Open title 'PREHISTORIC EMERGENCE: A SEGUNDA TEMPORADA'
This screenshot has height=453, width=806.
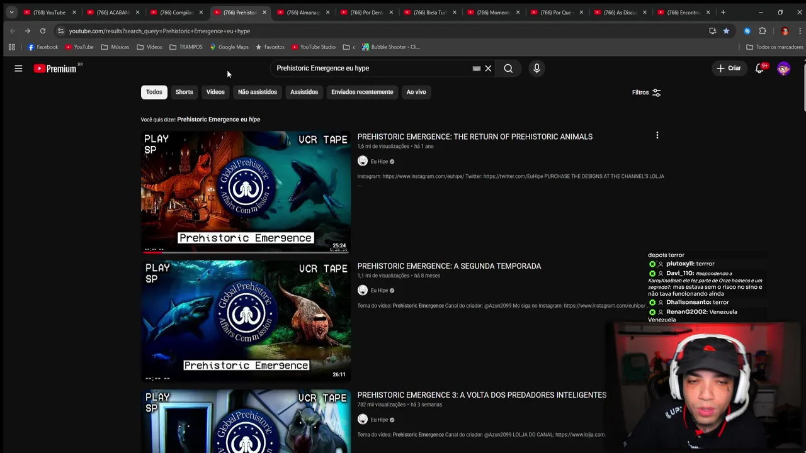[x=449, y=266]
